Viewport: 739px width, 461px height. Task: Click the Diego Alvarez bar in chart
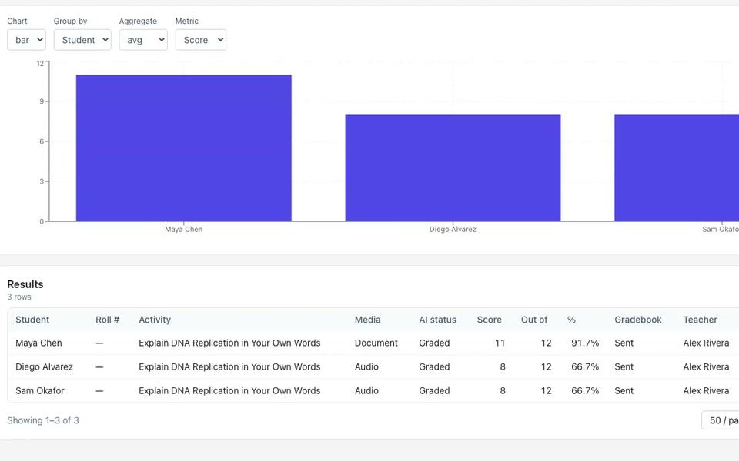(x=453, y=168)
